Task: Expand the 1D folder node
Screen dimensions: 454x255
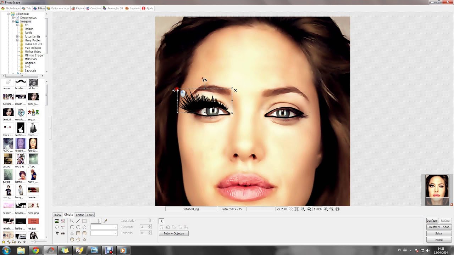Action: point(17,25)
